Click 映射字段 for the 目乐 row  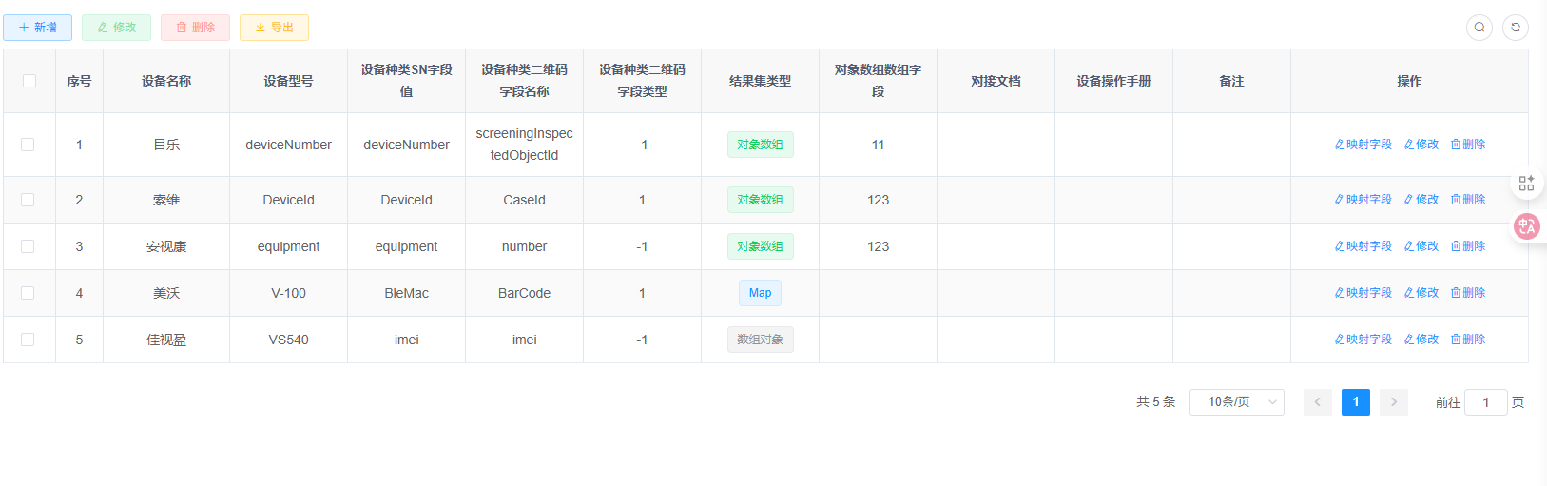pyautogui.click(x=1363, y=145)
